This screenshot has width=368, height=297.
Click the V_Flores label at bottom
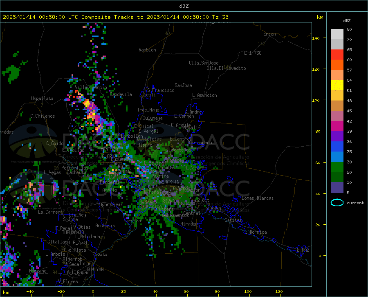pyautogui.click(x=68, y=281)
